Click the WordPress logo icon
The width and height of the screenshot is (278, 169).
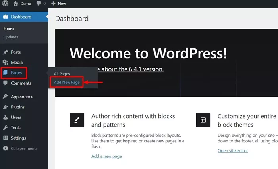[x=5, y=3]
